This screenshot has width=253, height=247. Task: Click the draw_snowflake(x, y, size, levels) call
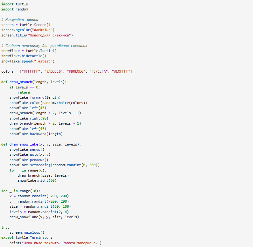pyautogui.click(x=44, y=217)
